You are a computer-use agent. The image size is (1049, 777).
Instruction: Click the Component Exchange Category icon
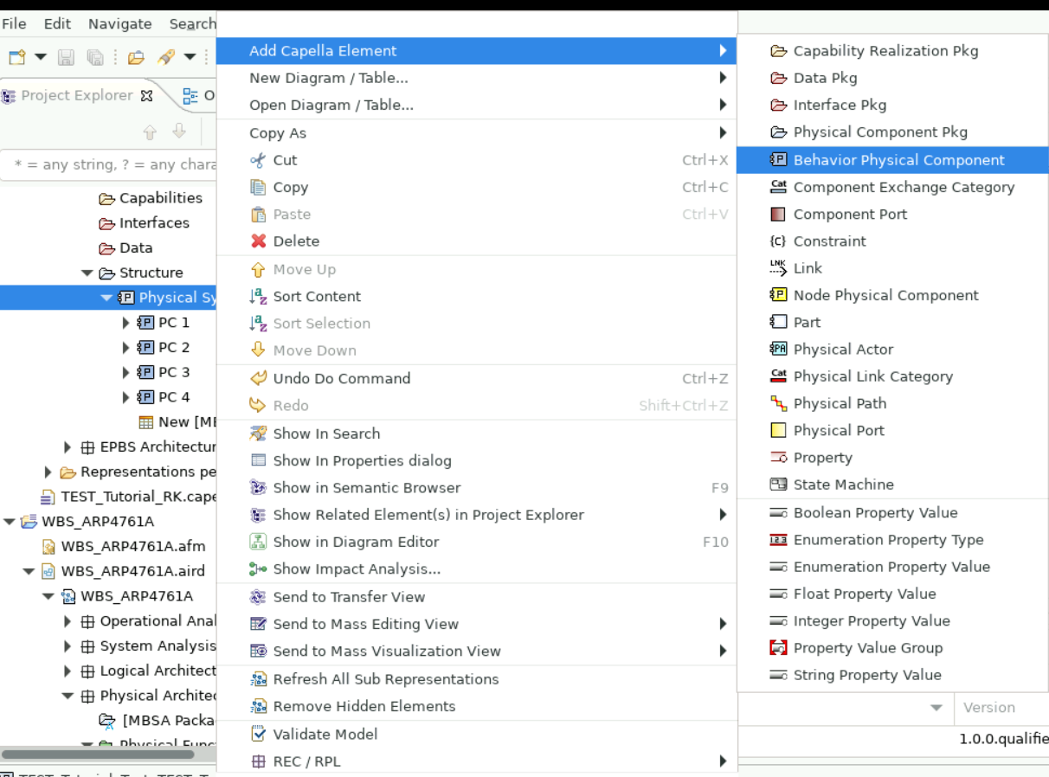pyautogui.click(x=778, y=187)
